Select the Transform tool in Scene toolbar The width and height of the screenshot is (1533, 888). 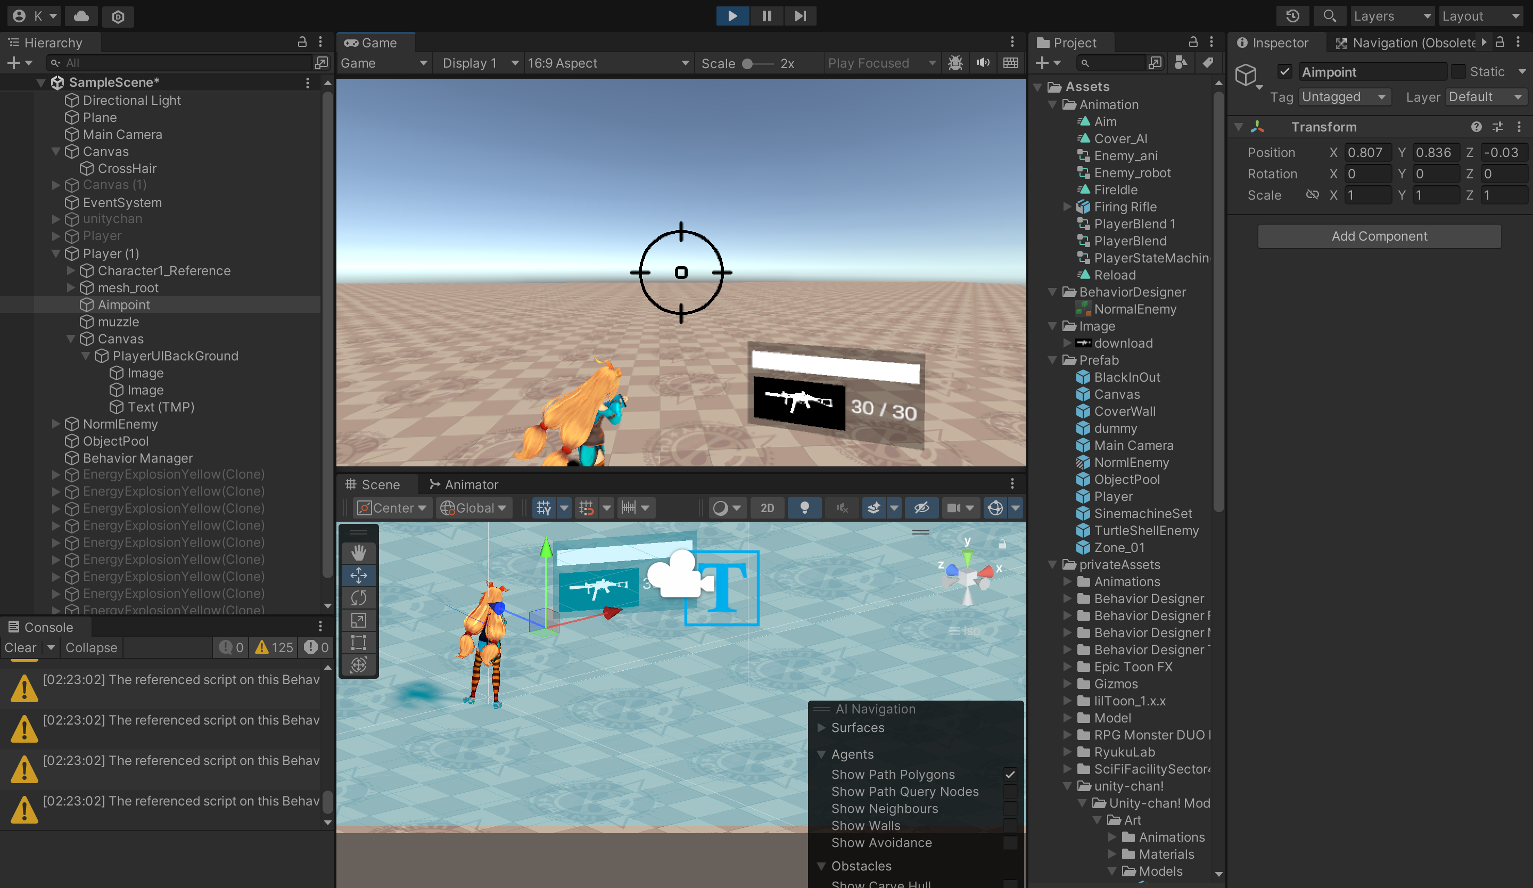(358, 665)
